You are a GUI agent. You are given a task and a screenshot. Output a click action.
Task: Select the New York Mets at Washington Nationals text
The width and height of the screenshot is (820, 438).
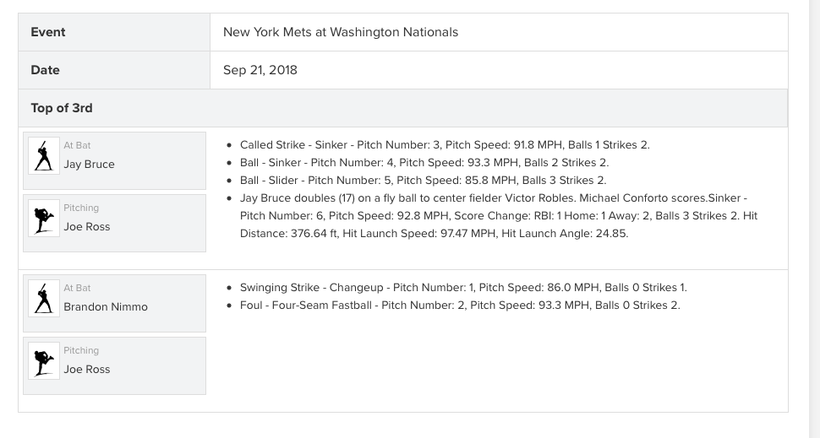(x=341, y=32)
